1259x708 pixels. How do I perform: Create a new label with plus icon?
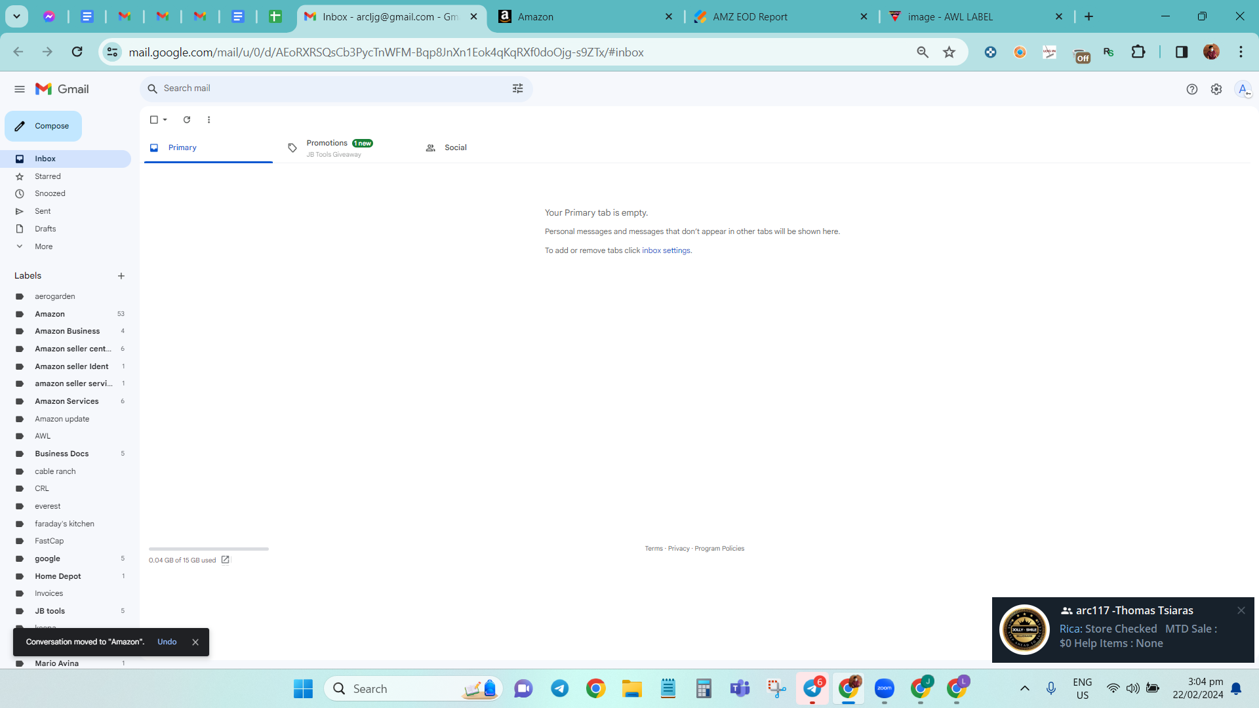click(121, 276)
